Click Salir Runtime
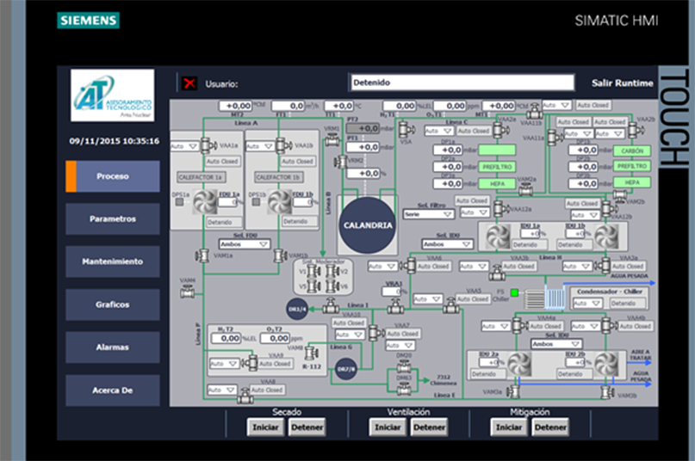Screen dimensions: 695x461 point(623,83)
